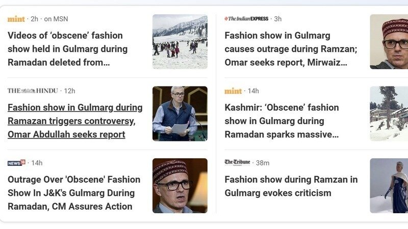The height and width of the screenshot is (229, 408).
Task: Click the News18 thumbnail of man in cap
Action: click(180, 185)
